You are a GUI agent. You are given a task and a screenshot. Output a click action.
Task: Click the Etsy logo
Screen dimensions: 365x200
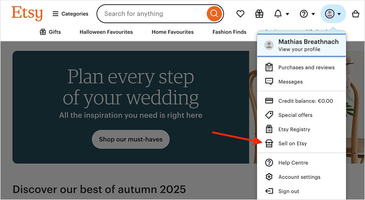tap(27, 14)
